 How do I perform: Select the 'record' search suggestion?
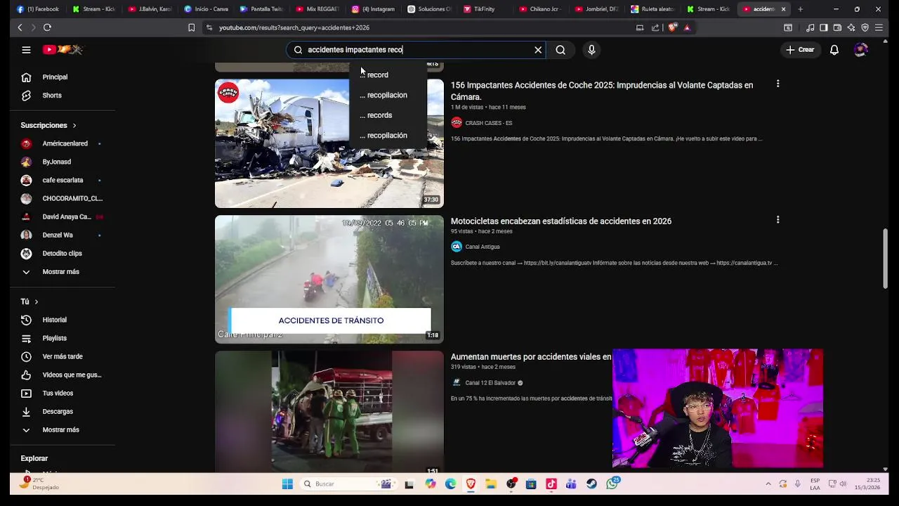click(x=388, y=74)
